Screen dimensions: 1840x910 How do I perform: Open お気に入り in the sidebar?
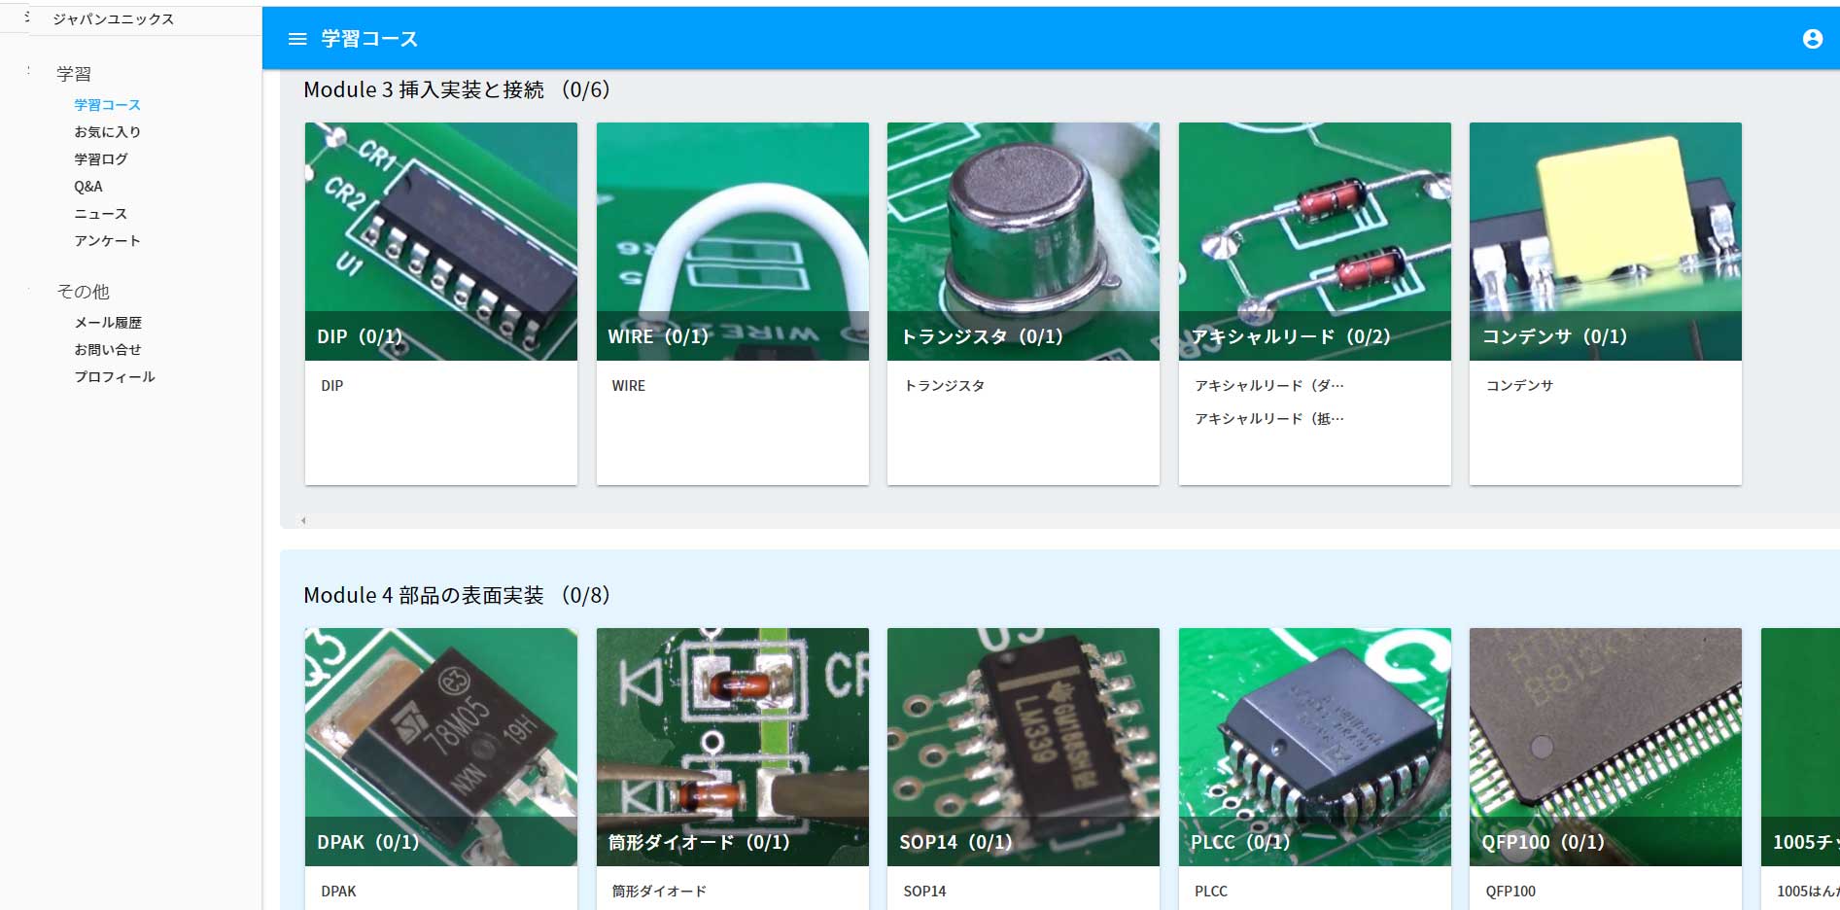click(108, 132)
